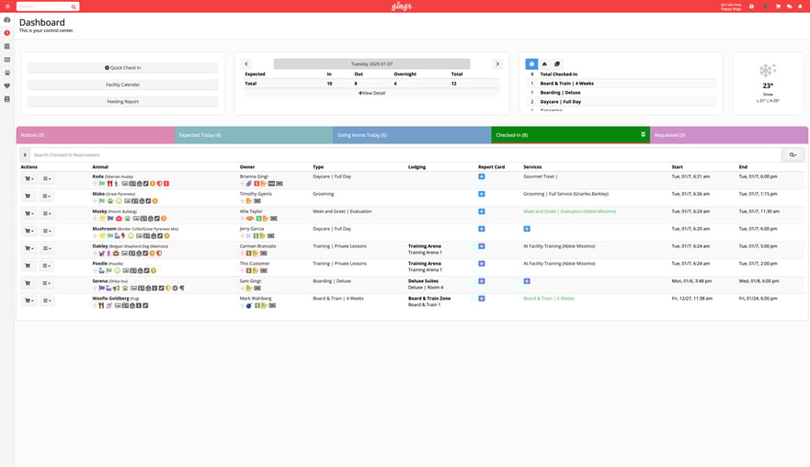Click the Quick Check In button
This screenshot has width=810, height=467.
(123, 68)
